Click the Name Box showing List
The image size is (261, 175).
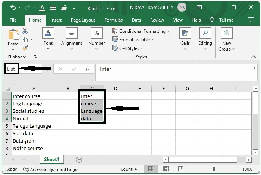point(11,69)
